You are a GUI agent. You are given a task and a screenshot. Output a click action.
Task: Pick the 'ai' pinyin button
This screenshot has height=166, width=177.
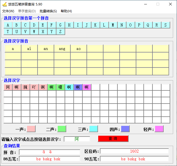[29, 49]
